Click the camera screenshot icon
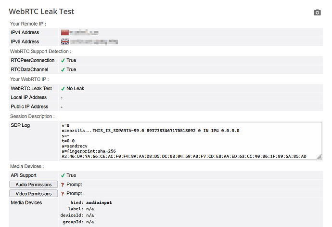The height and width of the screenshot is (227, 332). tap(317, 13)
